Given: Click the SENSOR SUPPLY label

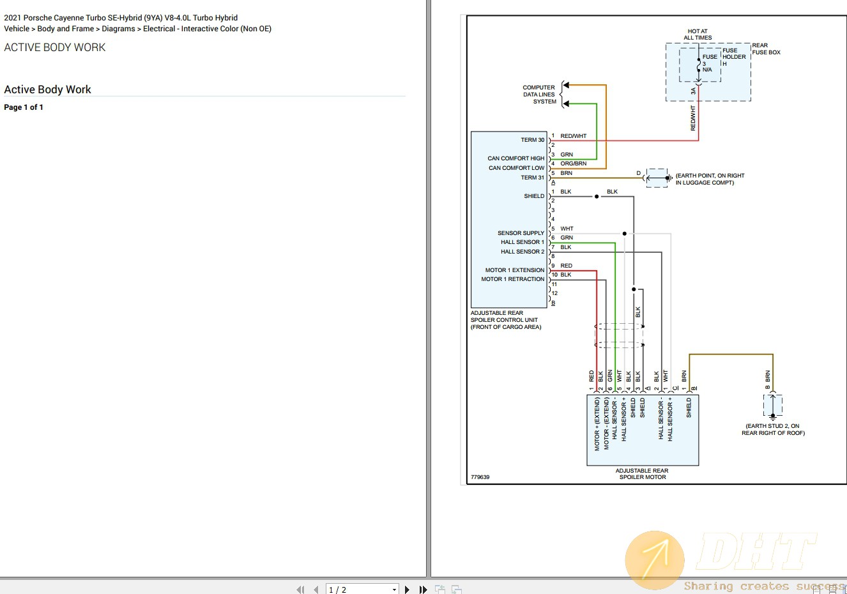Looking at the screenshot, I should tap(521, 233).
